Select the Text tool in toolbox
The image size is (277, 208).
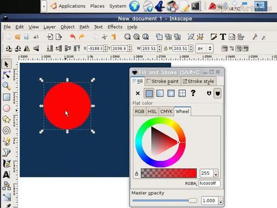[x=7, y=175]
